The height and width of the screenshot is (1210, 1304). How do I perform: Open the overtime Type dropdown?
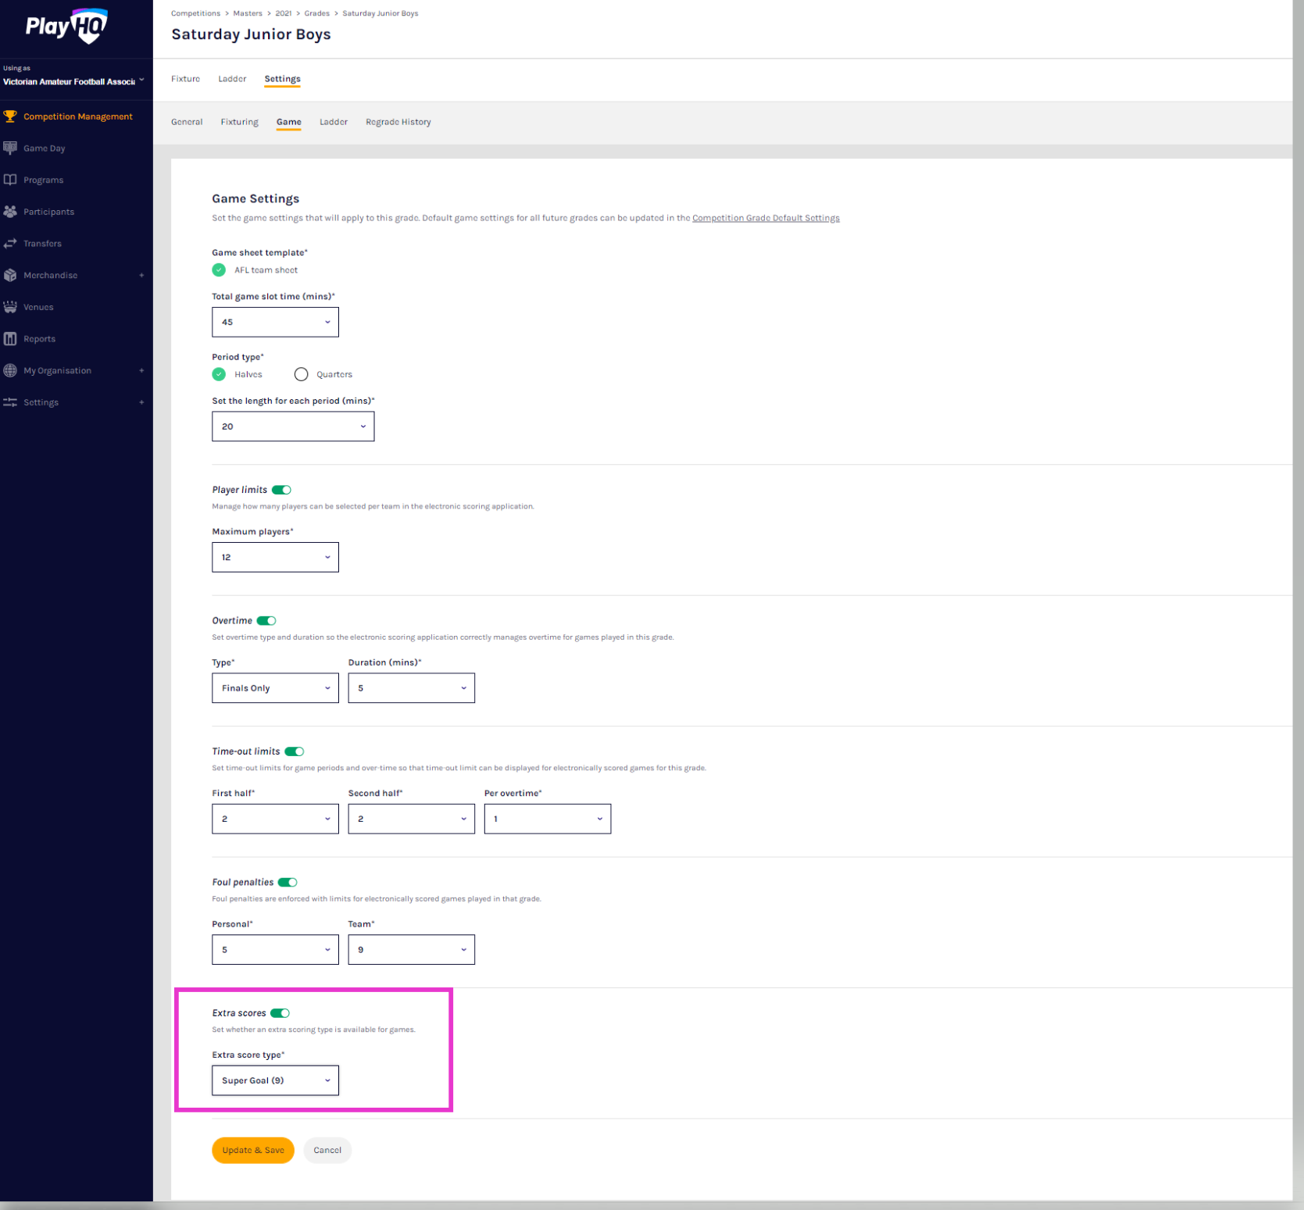275,688
